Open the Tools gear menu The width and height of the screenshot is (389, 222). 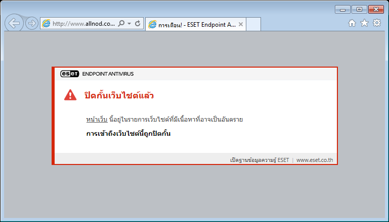click(377, 23)
